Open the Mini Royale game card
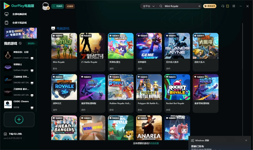This screenshot has width=253, height=150. tap(64, 52)
